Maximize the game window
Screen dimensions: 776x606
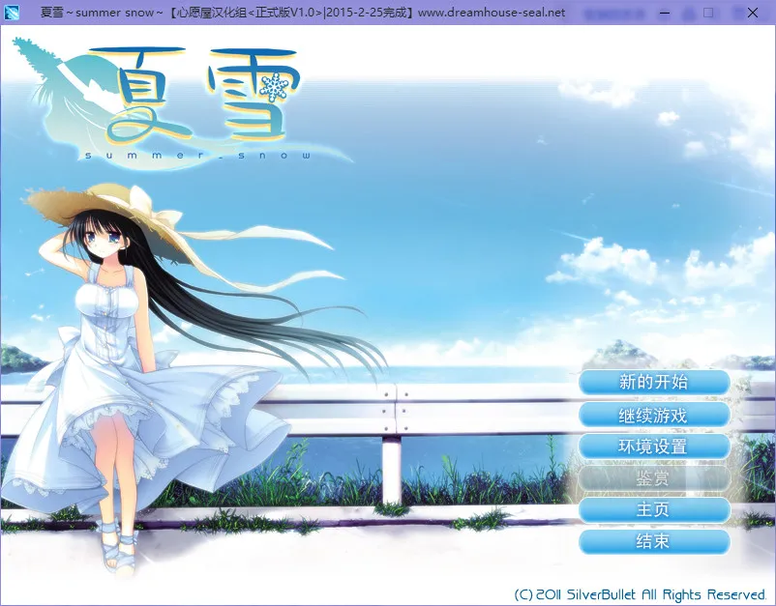click(707, 13)
